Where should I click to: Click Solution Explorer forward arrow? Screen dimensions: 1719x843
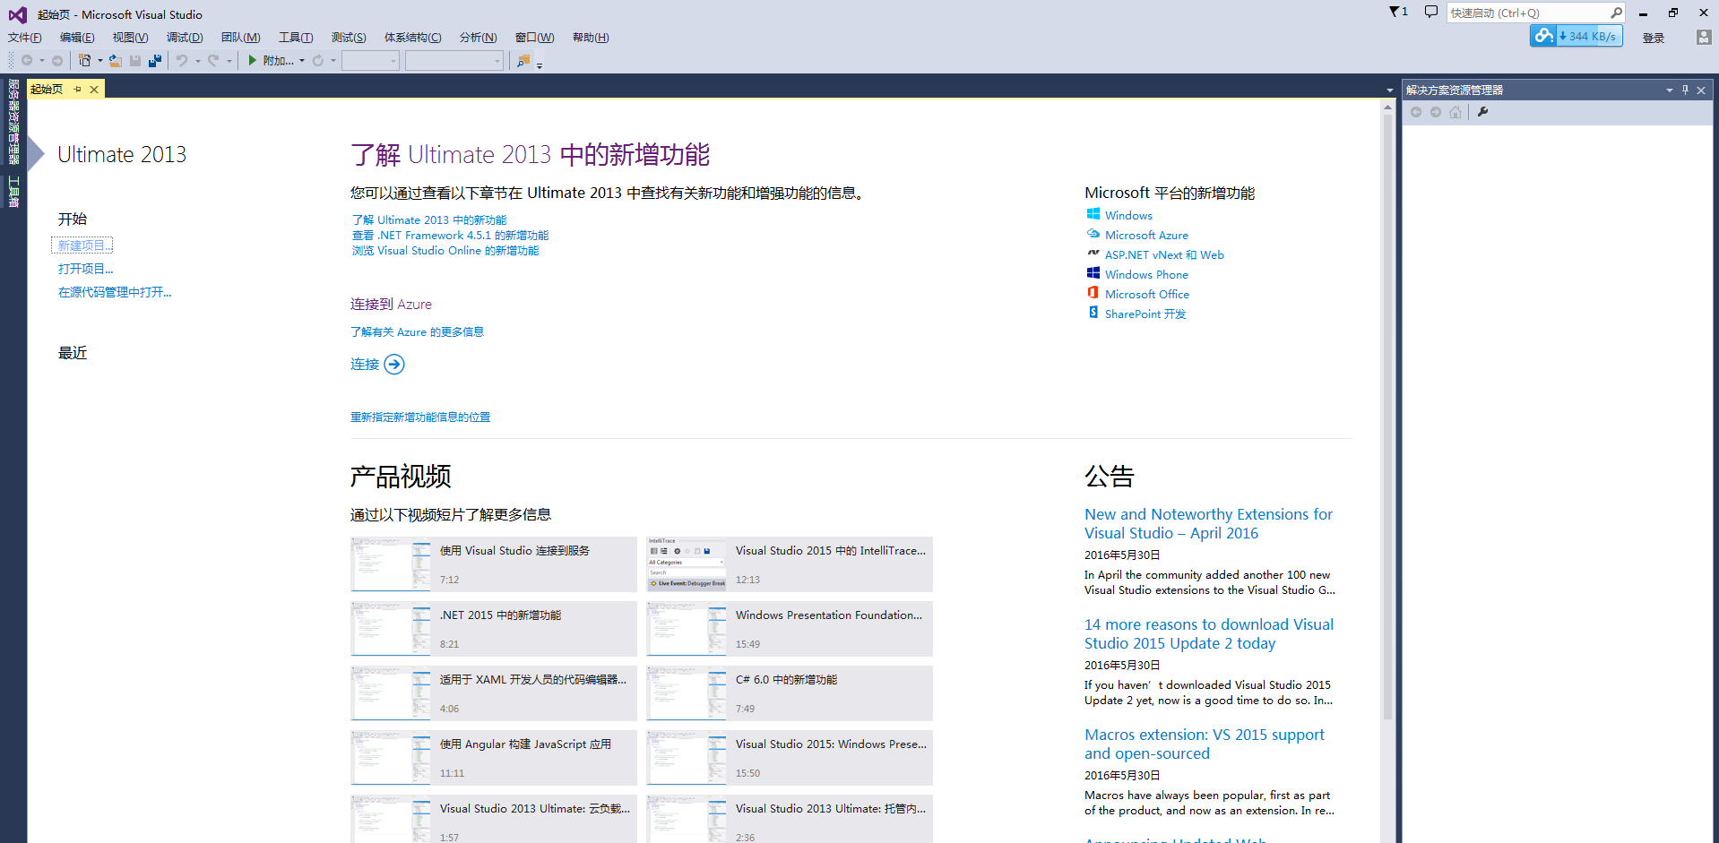click(1436, 112)
